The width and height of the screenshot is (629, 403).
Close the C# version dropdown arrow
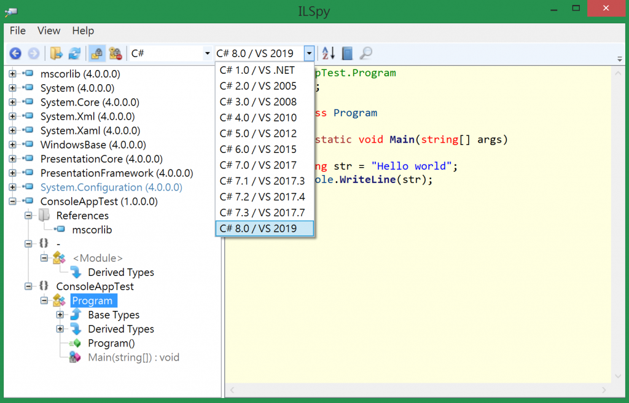click(x=309, y=53)
